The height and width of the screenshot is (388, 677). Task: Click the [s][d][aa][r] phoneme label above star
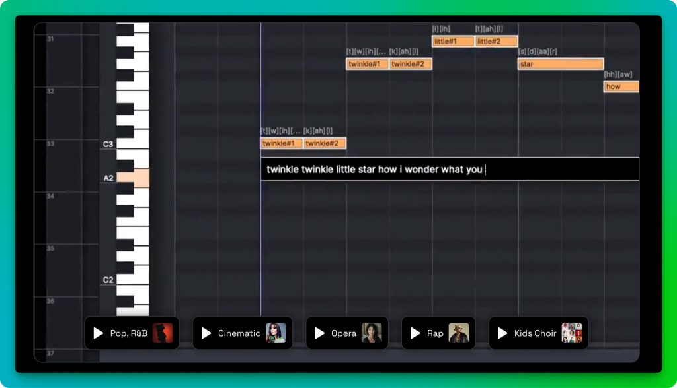pos(538,51)
